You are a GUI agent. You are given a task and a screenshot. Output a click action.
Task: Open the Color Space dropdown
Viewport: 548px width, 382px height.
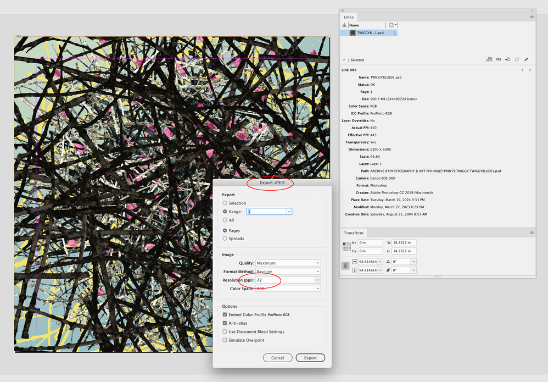(x=288, y=289)
